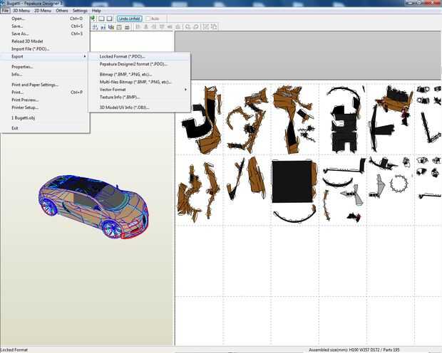Click the icon just left of the printer icon
442x353 pixels.
point(119,27)
